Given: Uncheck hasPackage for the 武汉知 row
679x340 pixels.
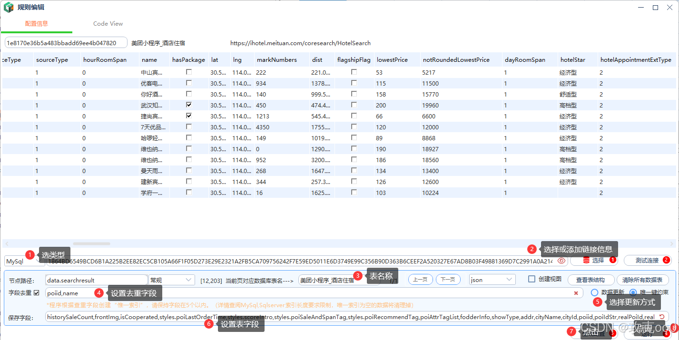Looking at the screenshot, I should (x=189, y=105).
